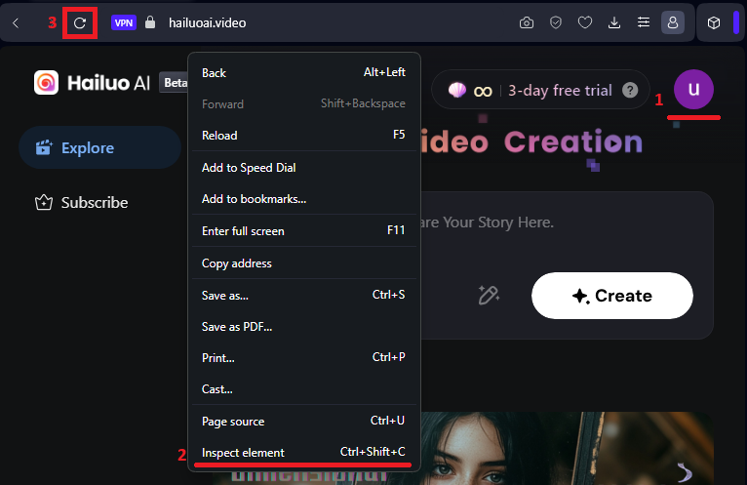Screen dimensions: 747x485
Task: Click the magic wand prompt enhance icon
Action: tap(489, 295)
